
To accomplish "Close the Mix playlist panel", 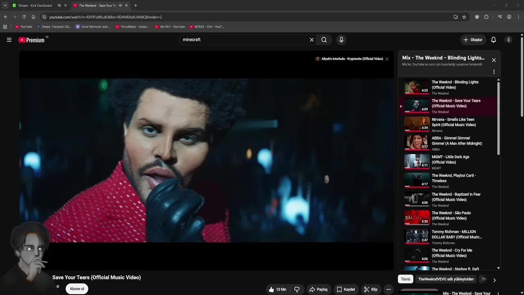I will point(494,60).
